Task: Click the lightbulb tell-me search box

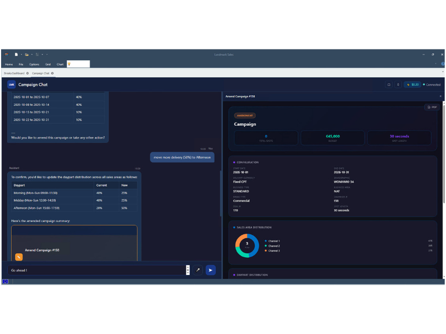Action: [x=78, y=64]
